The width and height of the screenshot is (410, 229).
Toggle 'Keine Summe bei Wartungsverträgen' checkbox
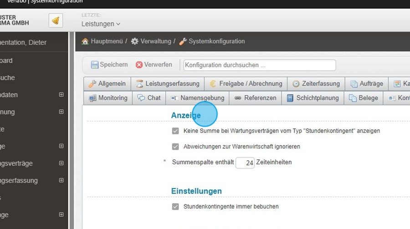coord(175,131)
